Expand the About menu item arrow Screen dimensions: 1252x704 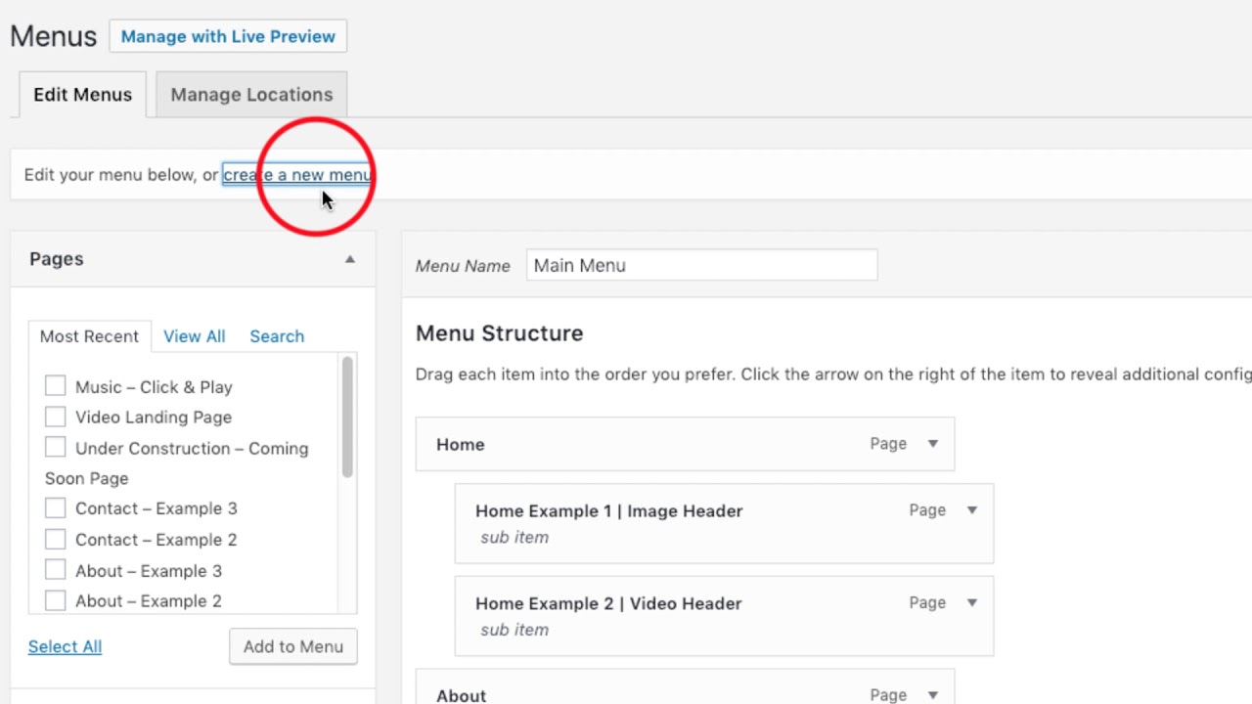[x=933, y=695]
